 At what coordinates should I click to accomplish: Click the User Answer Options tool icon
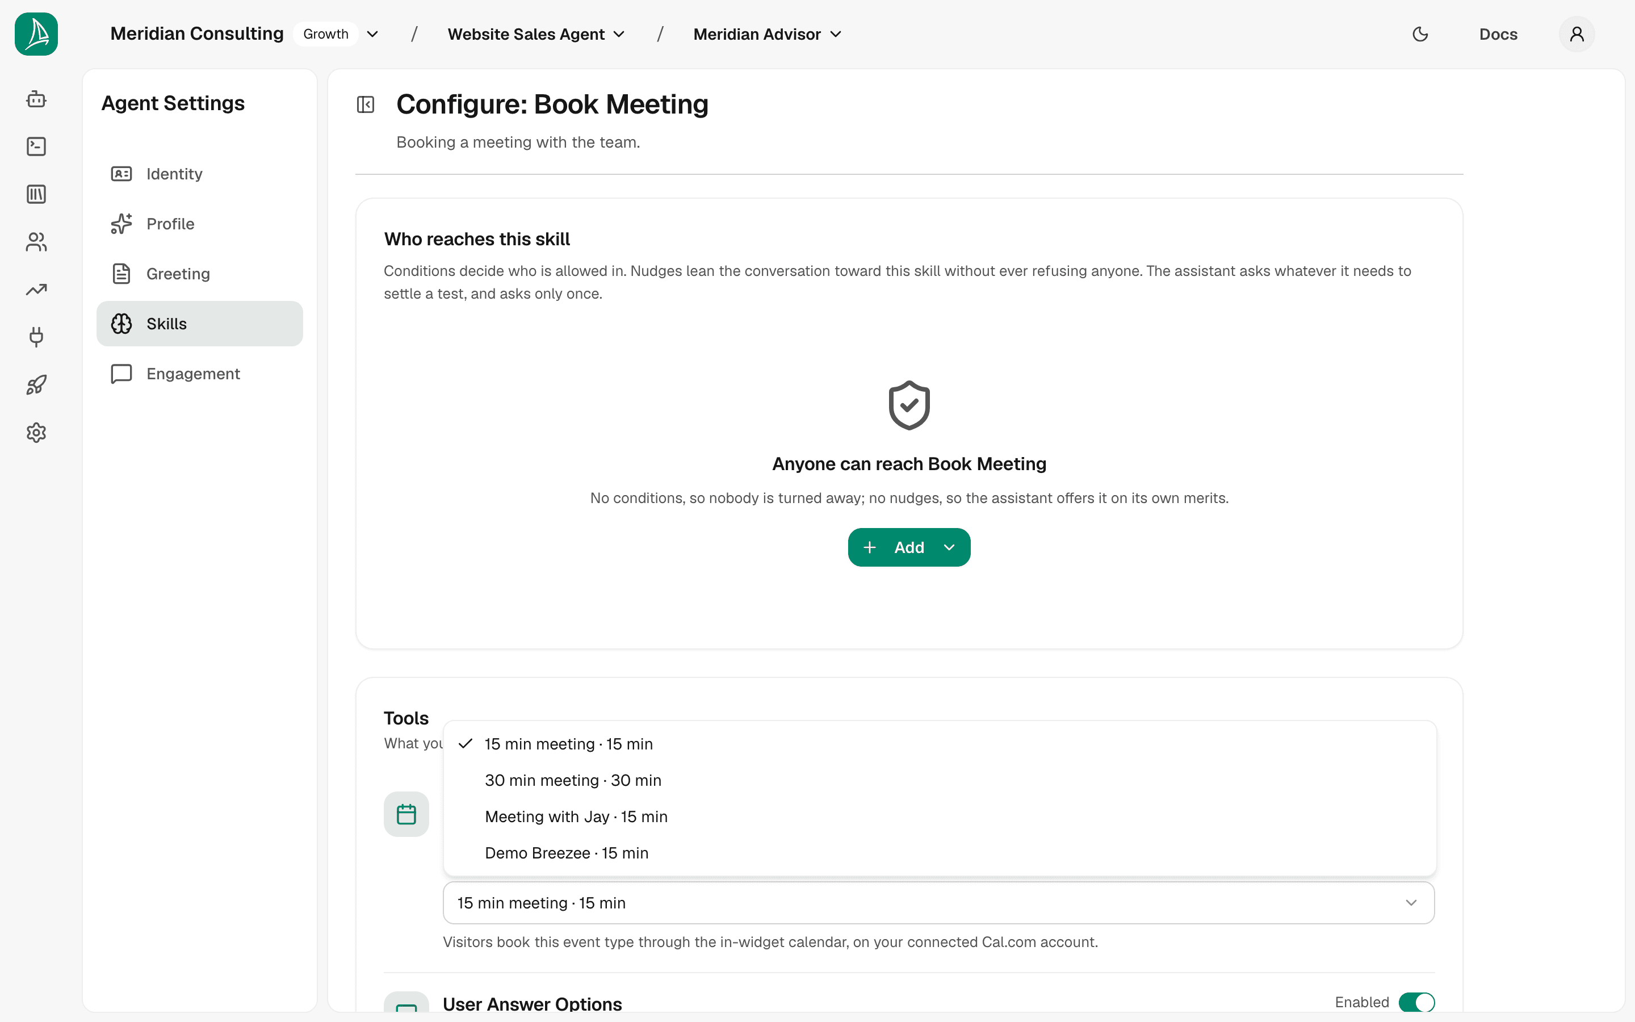406,1002
